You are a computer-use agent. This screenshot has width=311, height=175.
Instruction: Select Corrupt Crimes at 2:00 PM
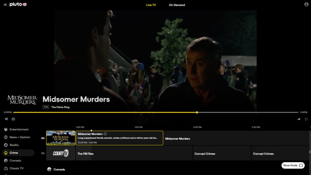[x=222, y=153]
